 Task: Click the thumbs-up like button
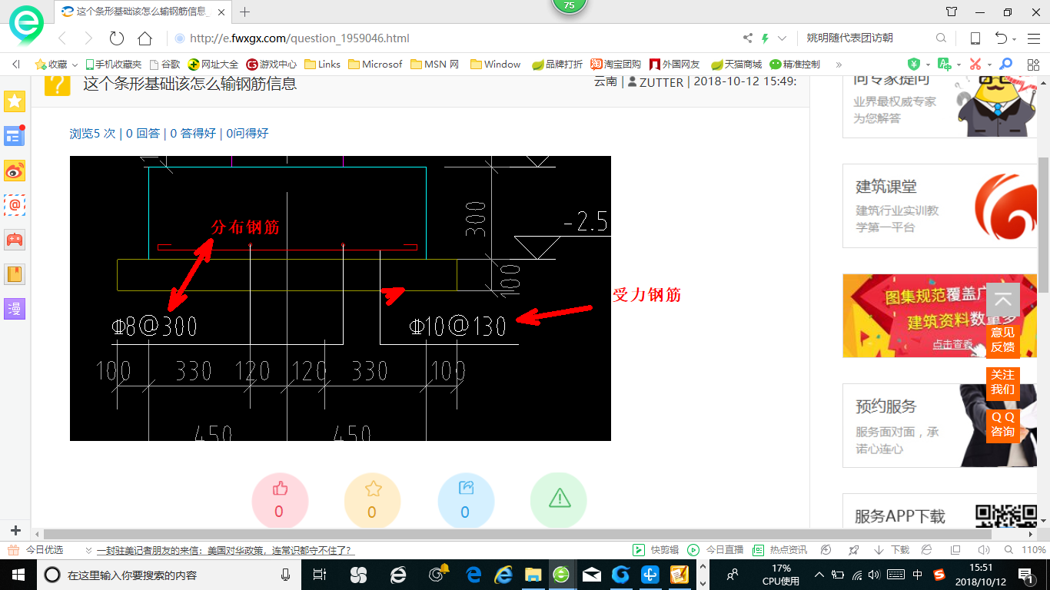pos(280,501)
